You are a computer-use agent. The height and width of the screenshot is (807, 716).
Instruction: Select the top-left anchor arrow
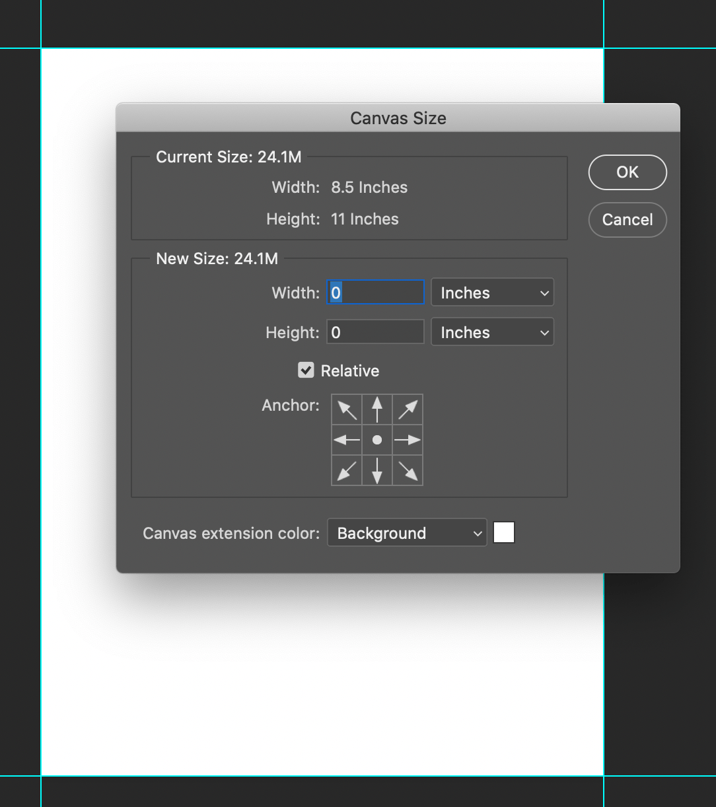click(346, 409)
